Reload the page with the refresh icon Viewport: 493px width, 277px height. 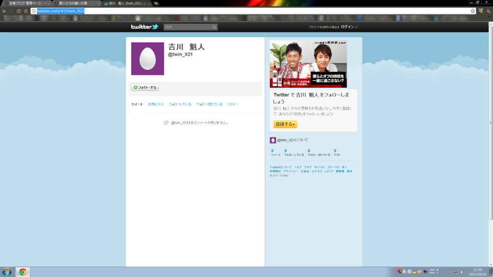[x=19, y=11]
